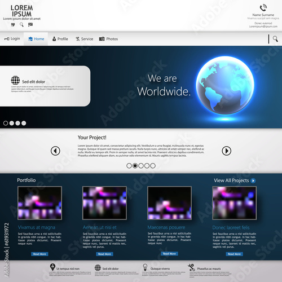Open search via navbar magnifier icon

click(x=275, y=39)
